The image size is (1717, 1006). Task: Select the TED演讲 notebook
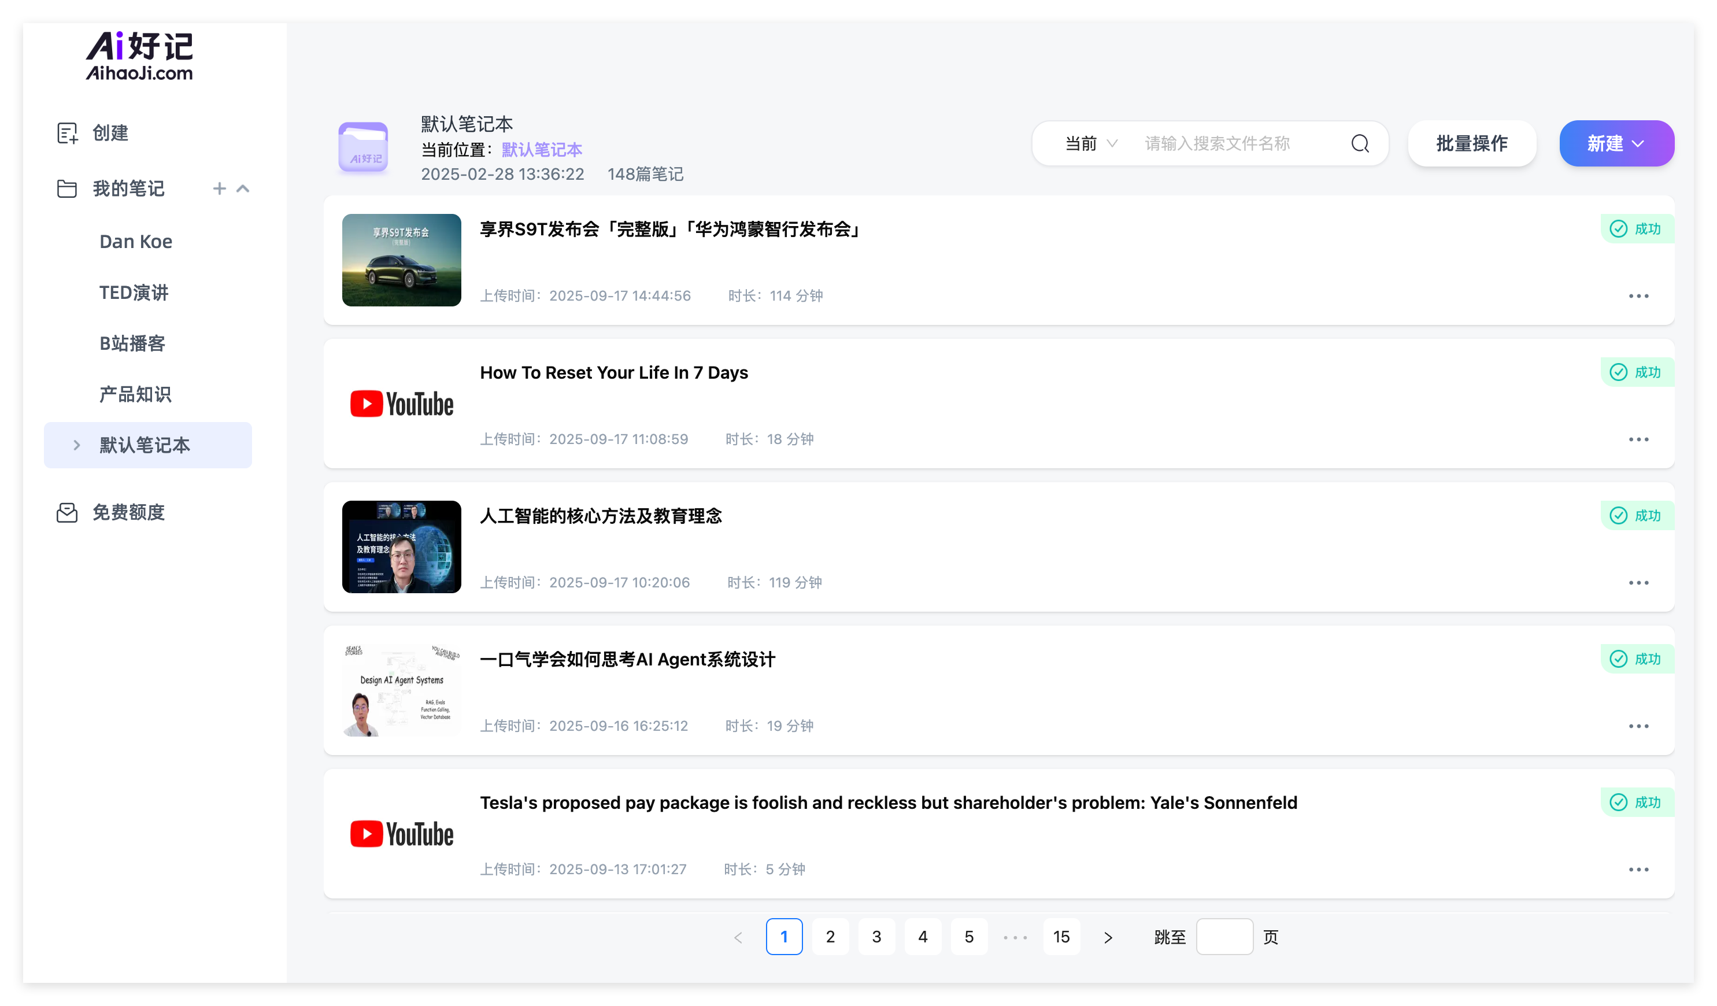pos(134,293)
